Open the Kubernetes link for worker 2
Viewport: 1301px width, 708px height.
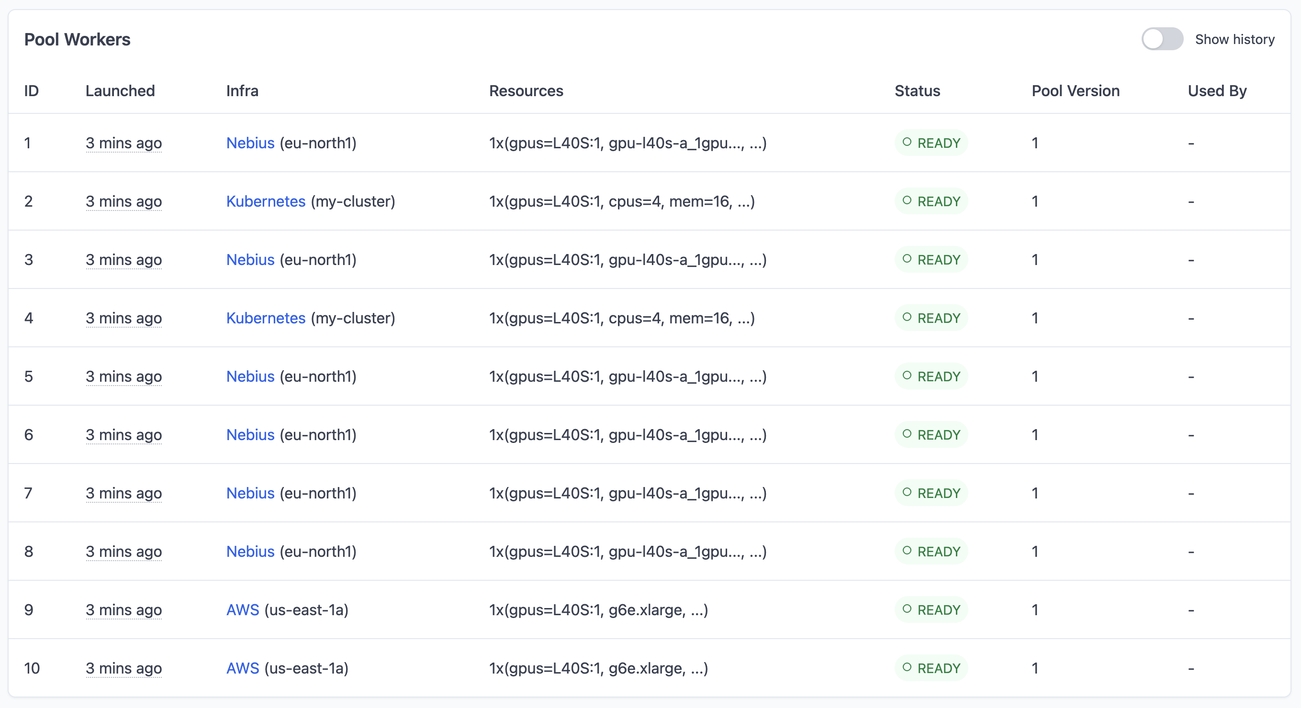(x=266, y=201)
